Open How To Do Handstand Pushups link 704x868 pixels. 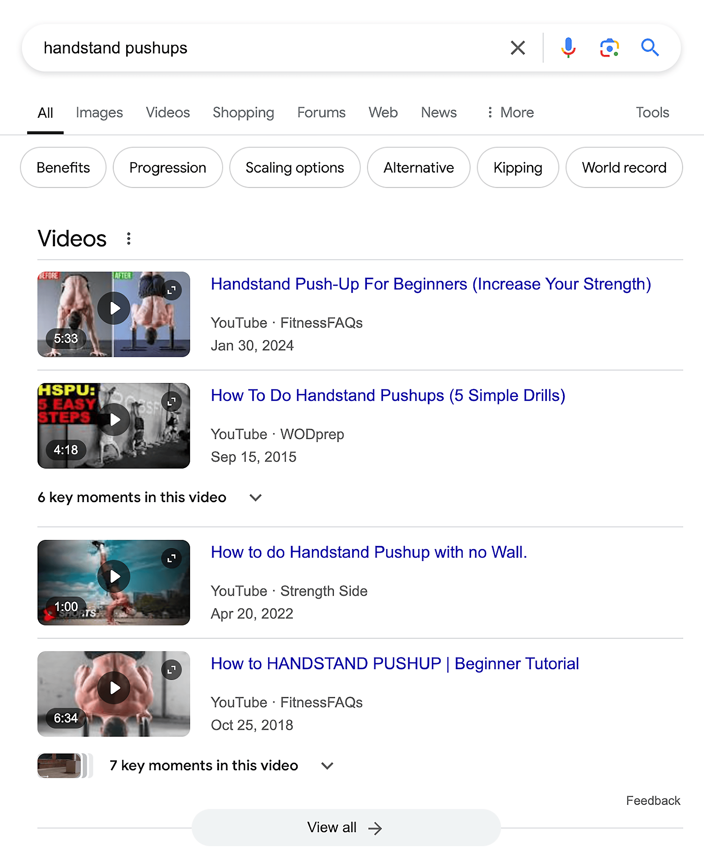pos(388,395)
